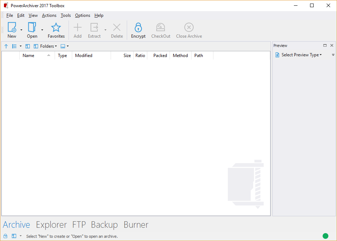337x241 pixels.
Task: Sort by the Packed column header
Action: 158,55
